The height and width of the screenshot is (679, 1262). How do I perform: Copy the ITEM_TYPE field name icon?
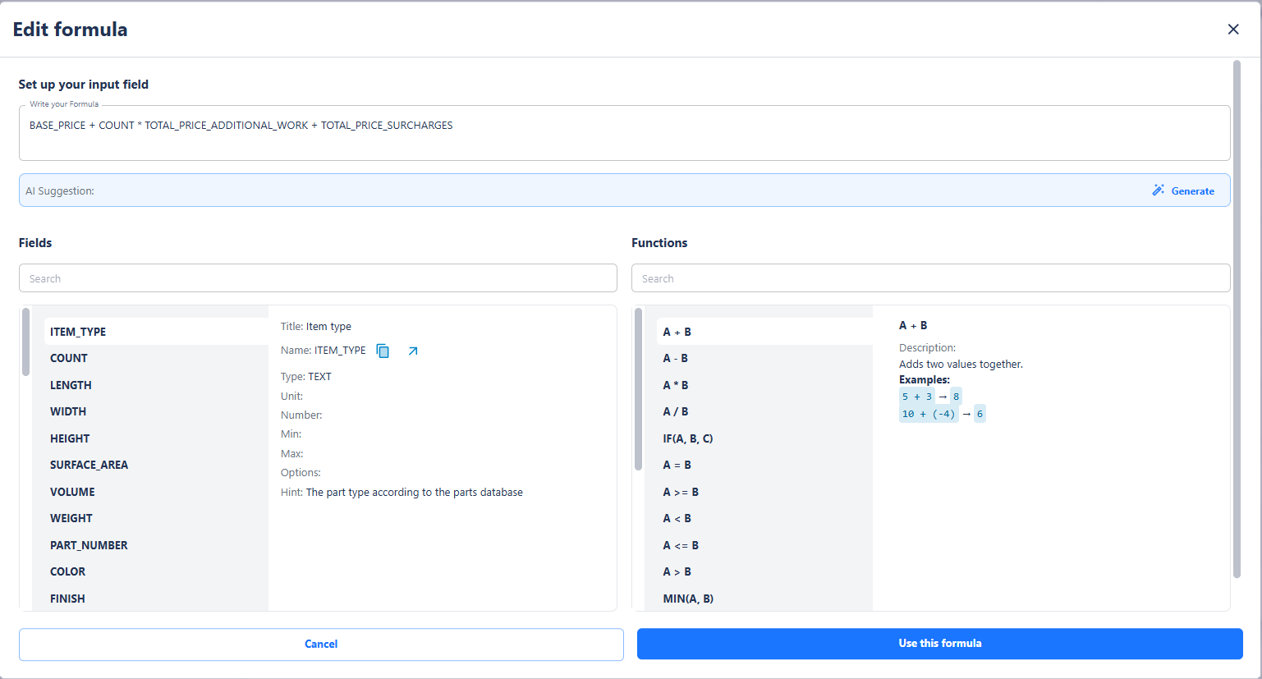pos(383,351)
